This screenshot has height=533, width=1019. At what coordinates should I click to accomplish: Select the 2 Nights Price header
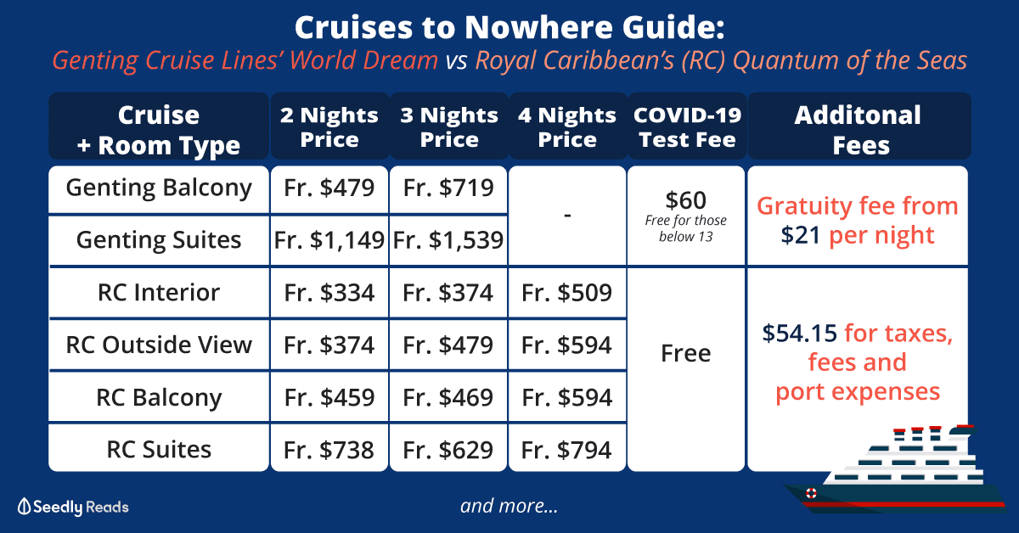pyautogui.click(x=329, y=127)
